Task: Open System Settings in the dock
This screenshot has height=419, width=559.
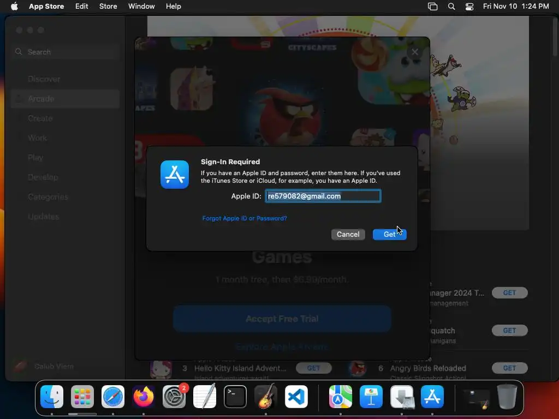Action: click(174, 397)
